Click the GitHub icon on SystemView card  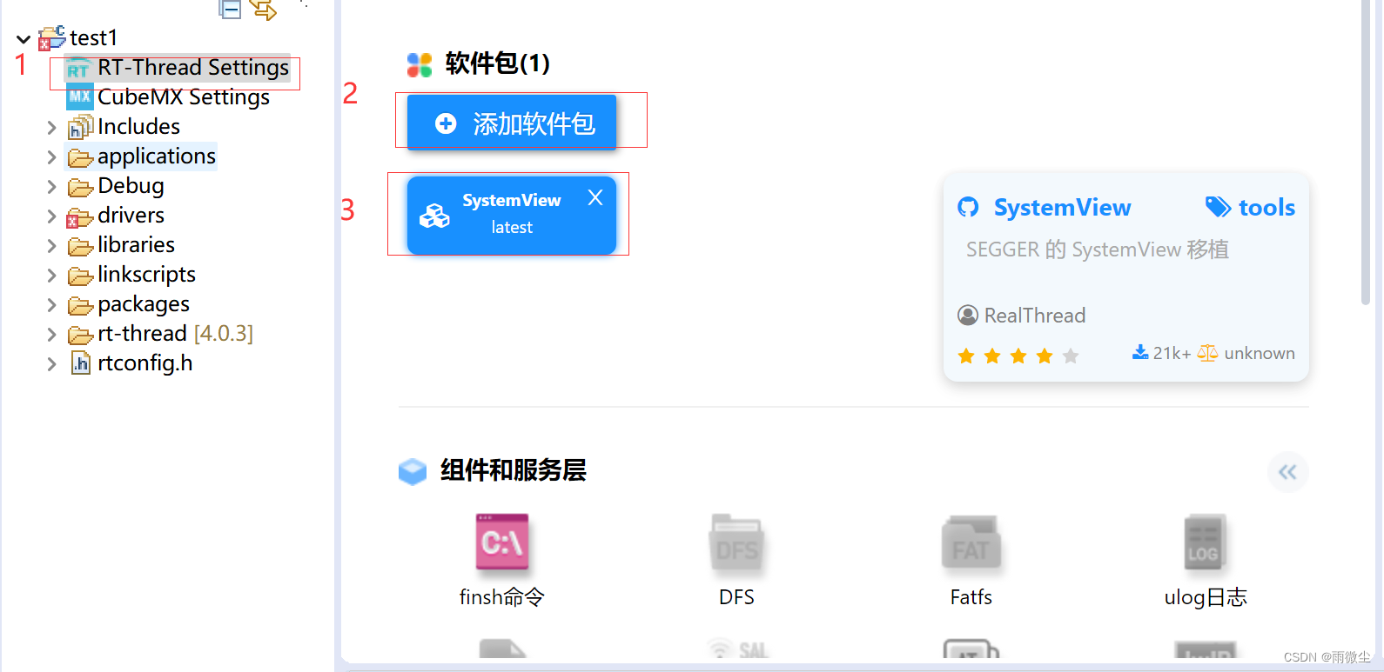pyautogui.click(x=968, y=208)
